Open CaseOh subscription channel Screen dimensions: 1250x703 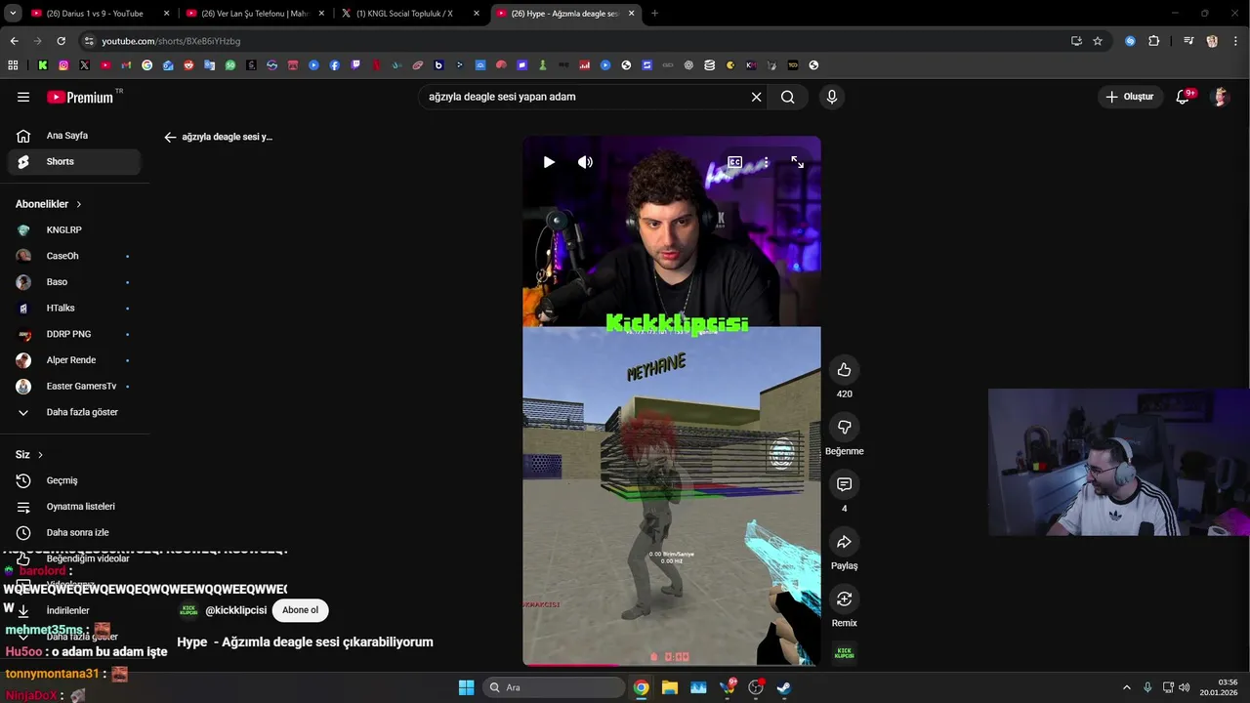click(x=74, y=256)
